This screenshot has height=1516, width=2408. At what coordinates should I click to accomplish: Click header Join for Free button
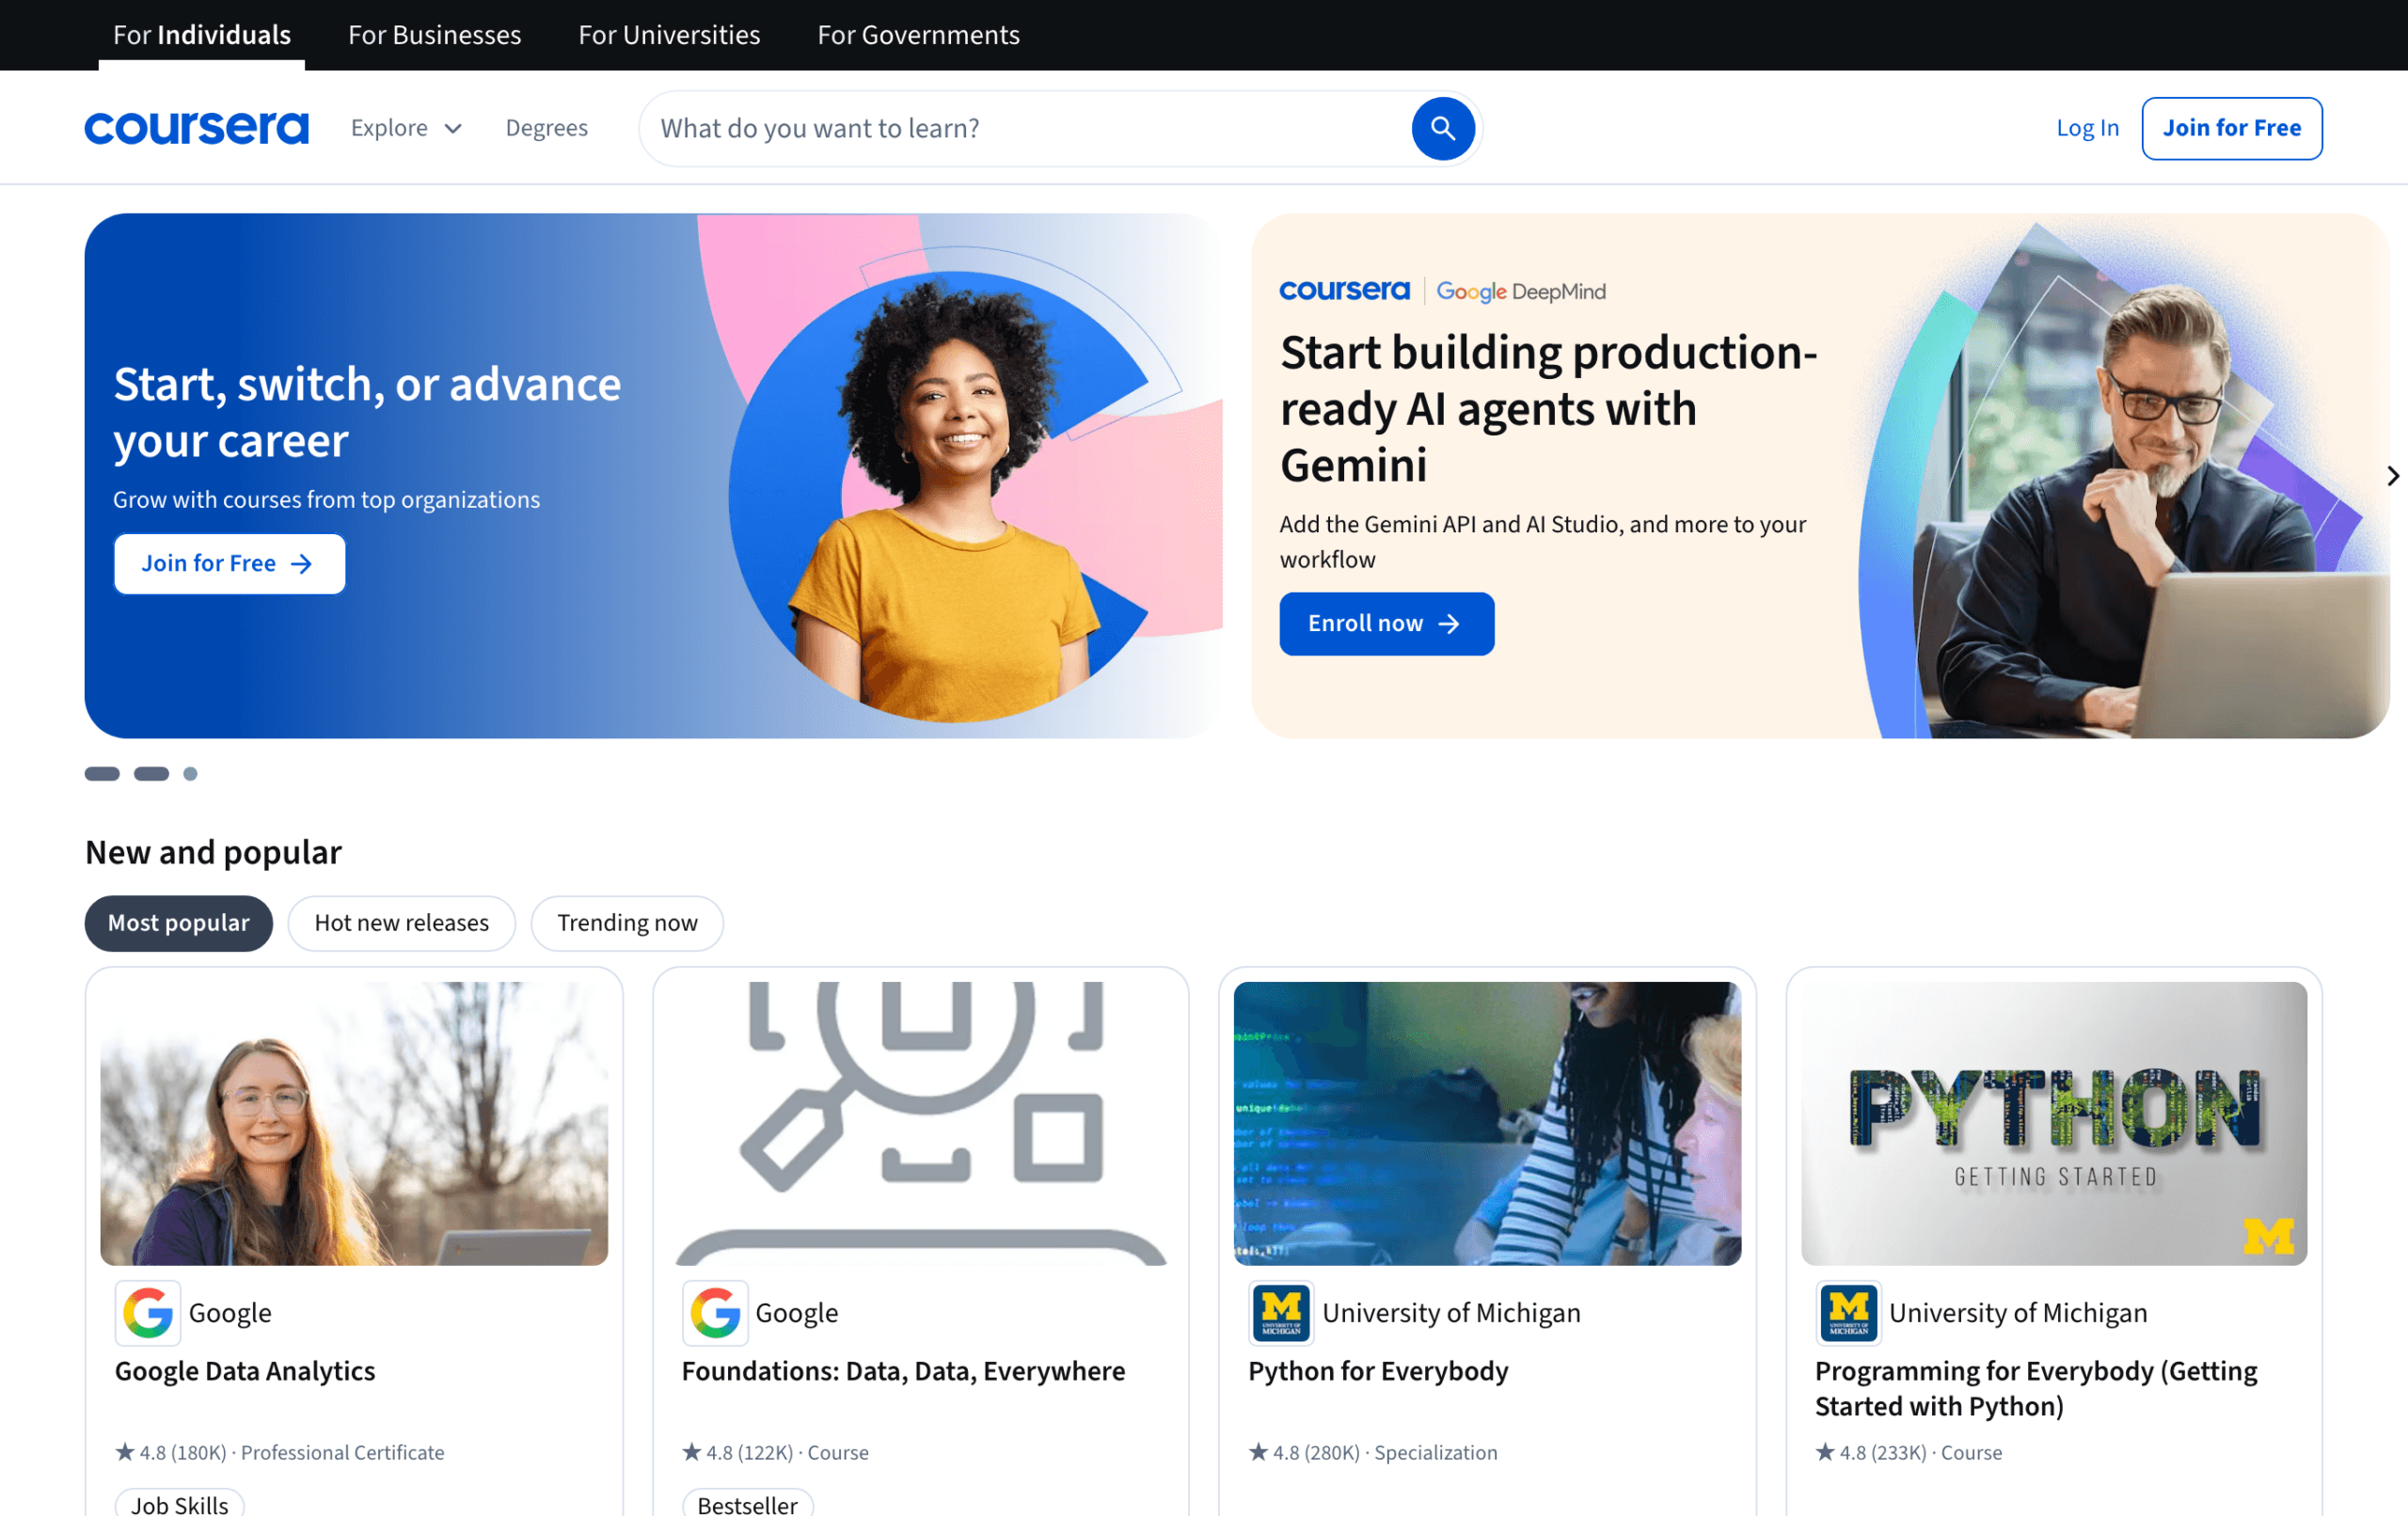pos(2232,128)
